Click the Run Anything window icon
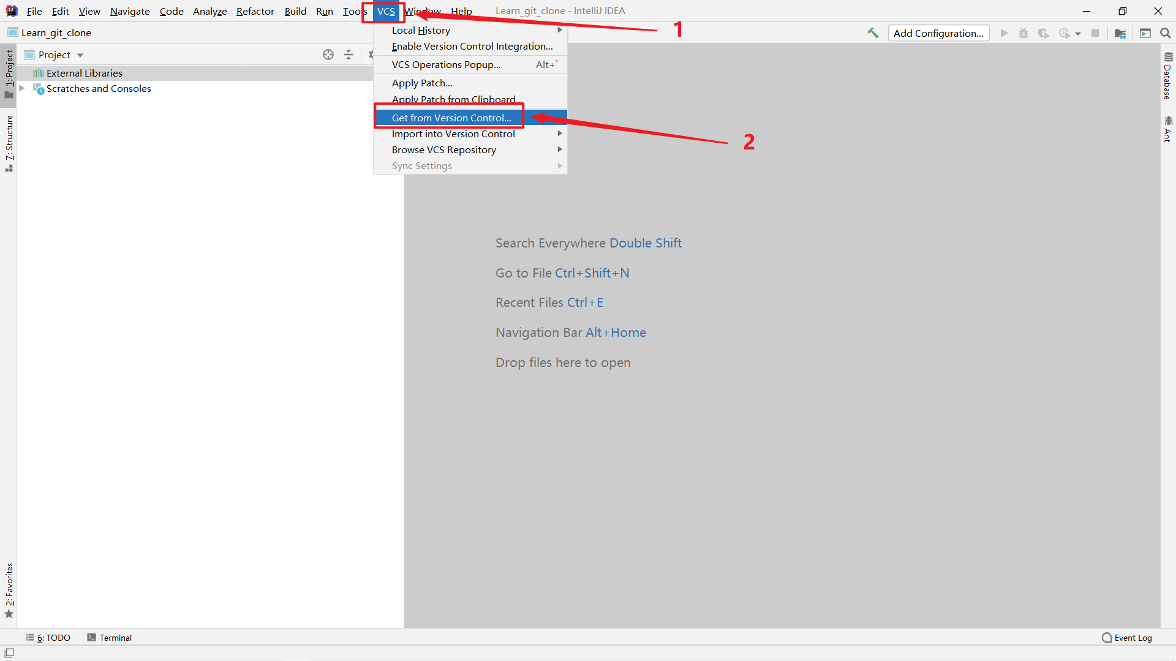Image resolution: width=1176 pixels, height=661 pixels. click(x=1145, y=33)
